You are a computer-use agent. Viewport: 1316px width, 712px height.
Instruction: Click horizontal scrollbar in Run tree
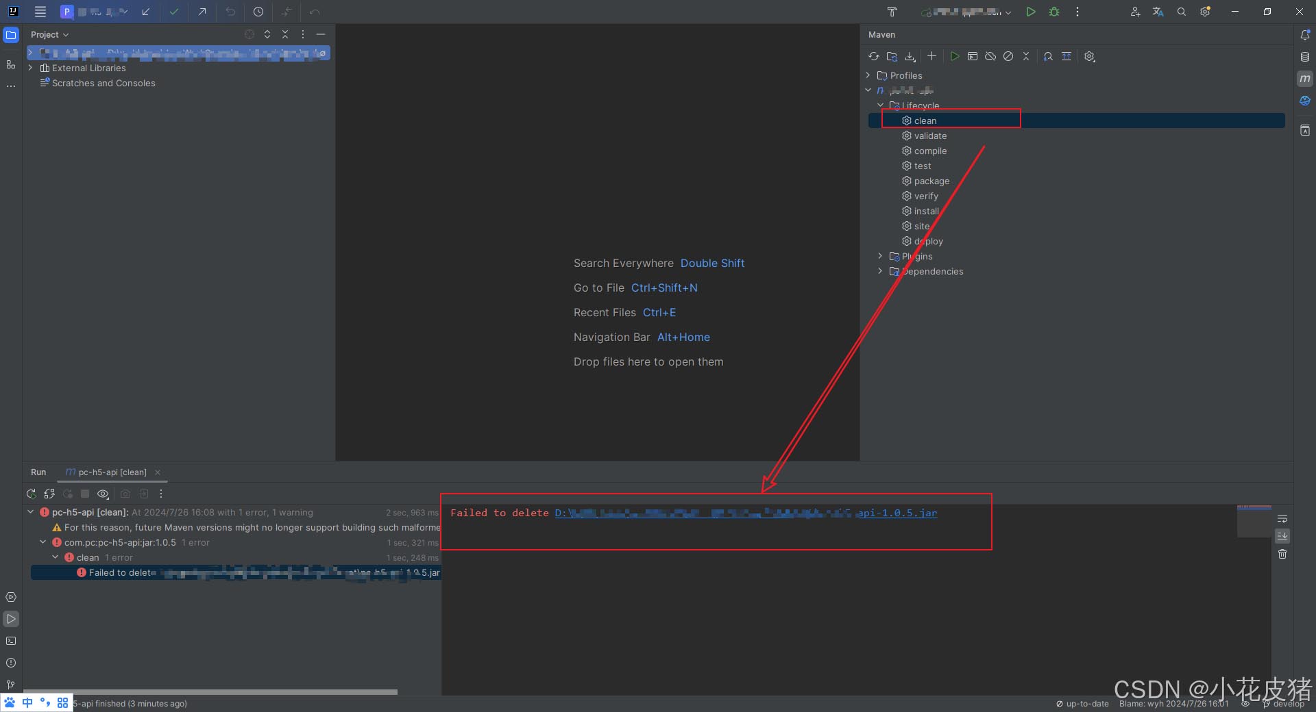pos(210,692)
